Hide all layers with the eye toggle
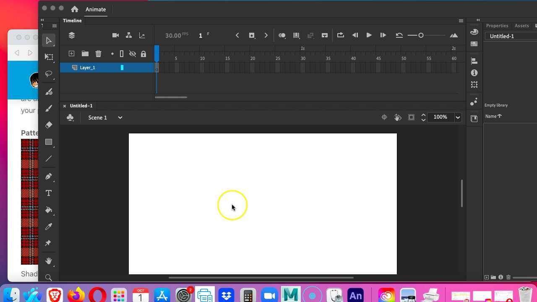 [133, 54]
